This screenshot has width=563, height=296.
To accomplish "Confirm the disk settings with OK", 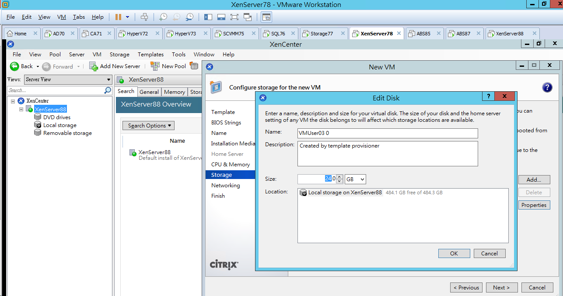I will coord(454,253).
